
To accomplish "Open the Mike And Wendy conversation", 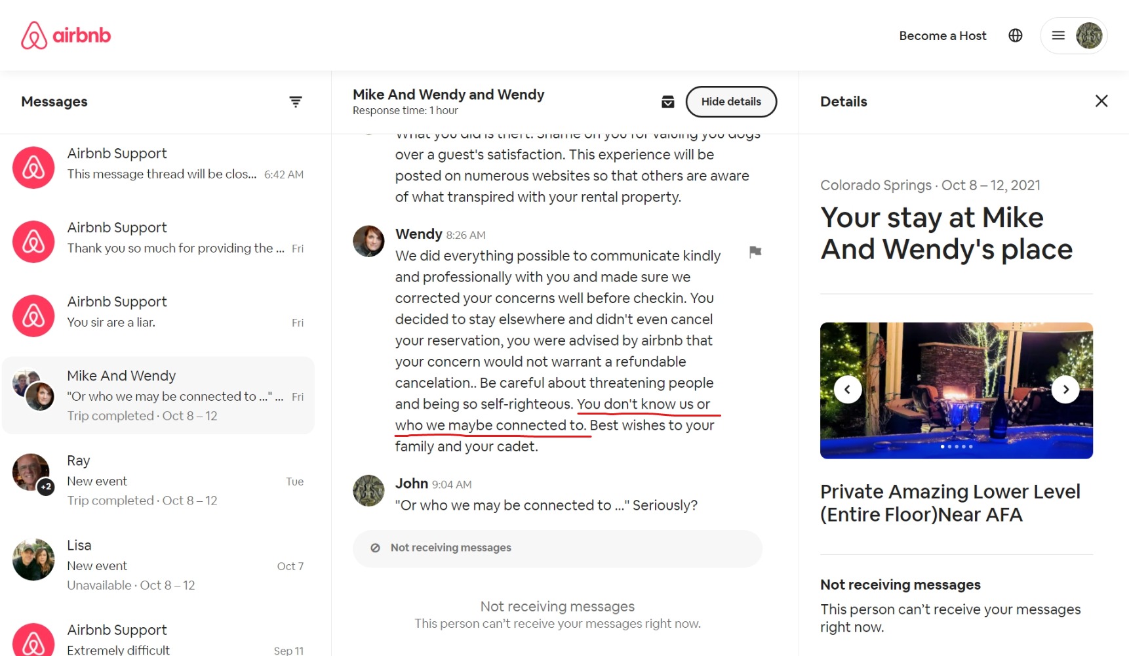I will (x=159, y=396).
